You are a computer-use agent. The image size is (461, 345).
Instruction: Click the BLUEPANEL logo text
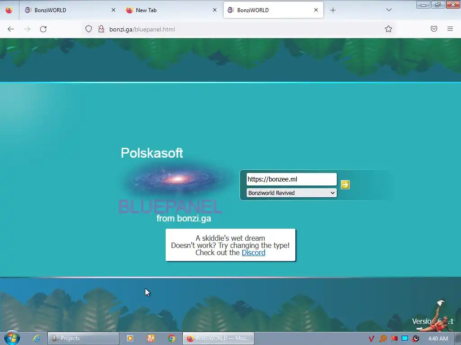pyautogui.click(x=170, y=207)
